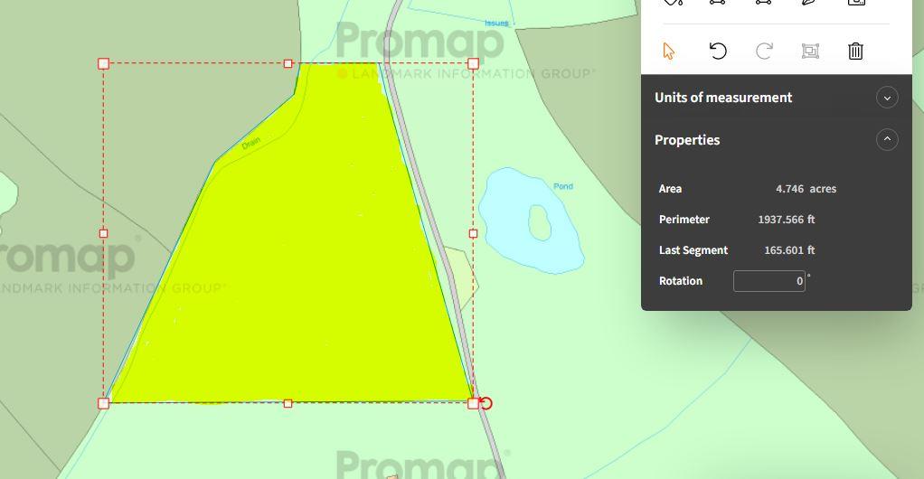Click the left-middle edge selection handle
Screen dimensions: 924x479
103,233
